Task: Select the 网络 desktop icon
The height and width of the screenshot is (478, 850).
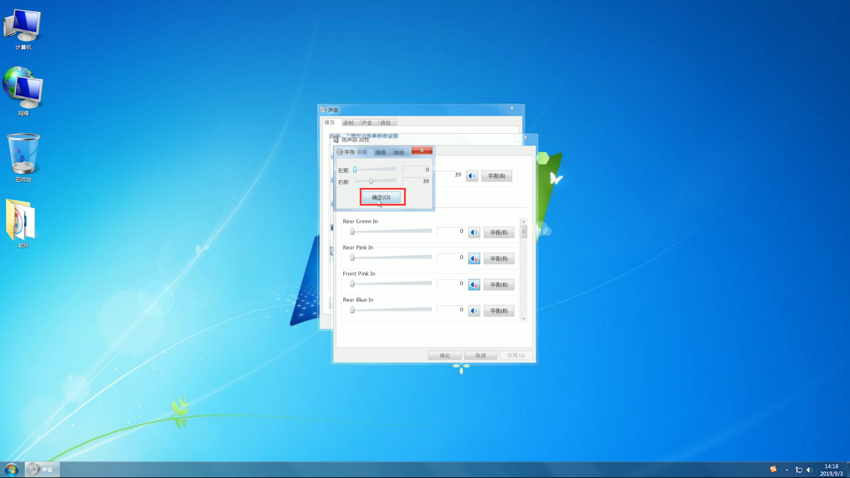Action: tap(23, 92)
